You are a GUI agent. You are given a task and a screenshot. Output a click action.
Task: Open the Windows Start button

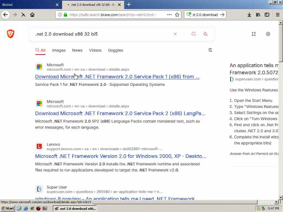[7, 208]
